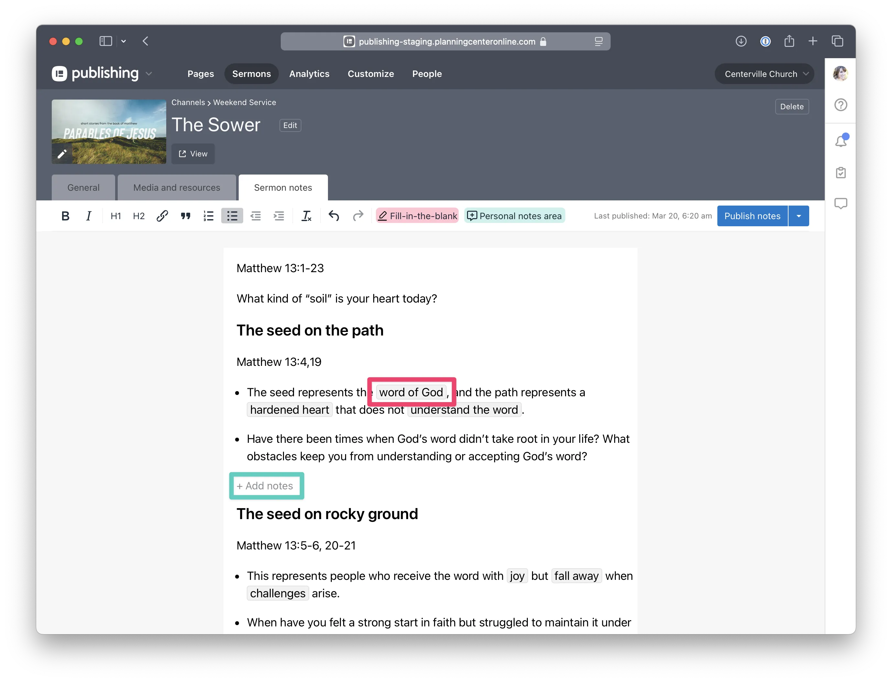Toggle bold formatting in editor toolbar
The height and width of the screenshot is (682, 892).
[x=65, y=216]
